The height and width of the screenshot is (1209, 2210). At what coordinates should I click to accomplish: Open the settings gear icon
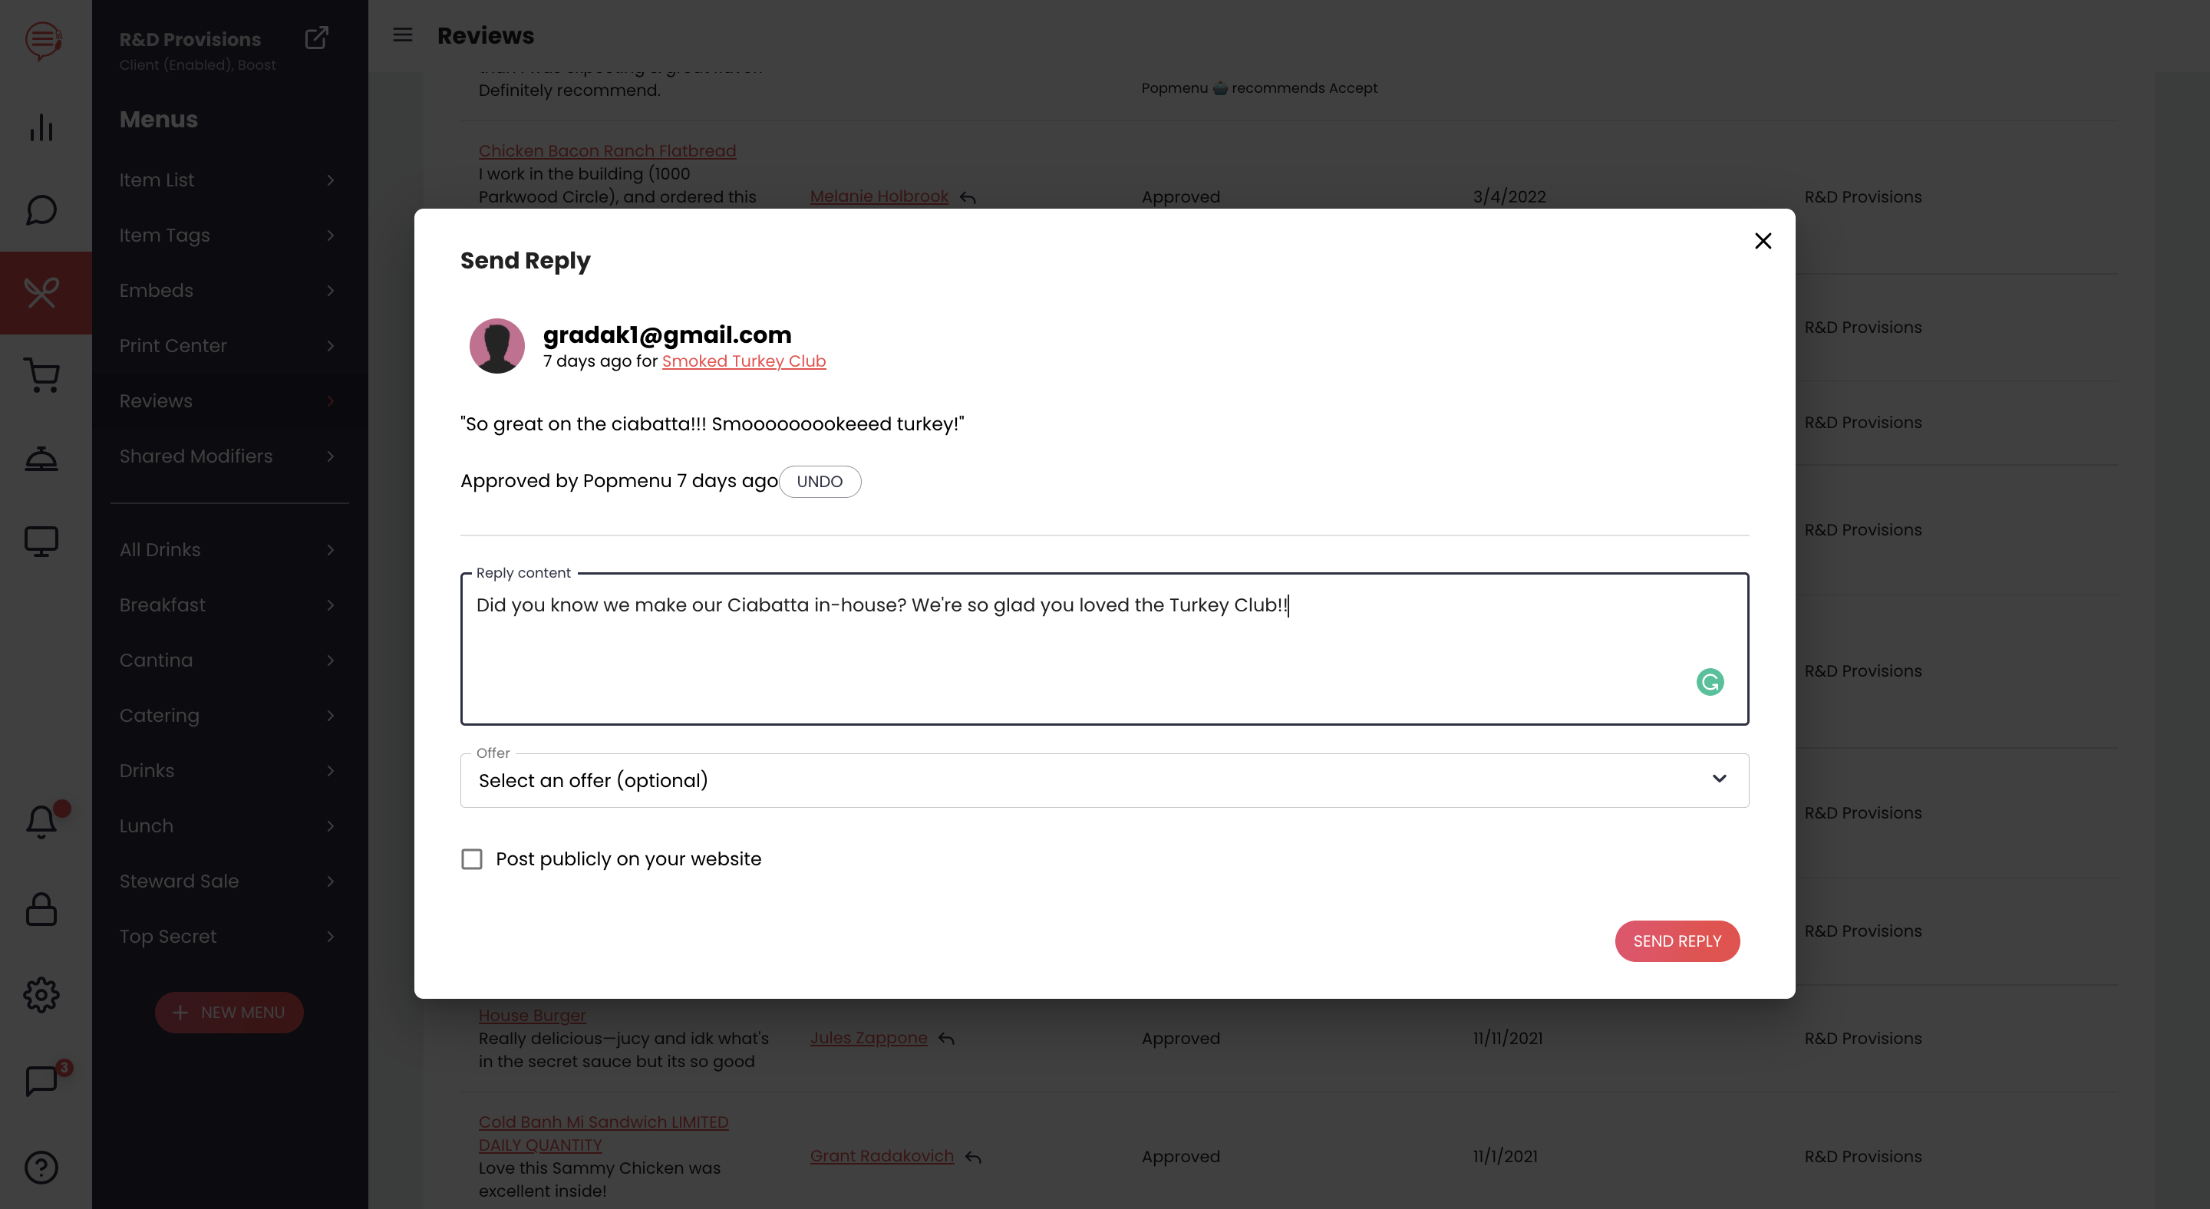[x=41, y=995]
